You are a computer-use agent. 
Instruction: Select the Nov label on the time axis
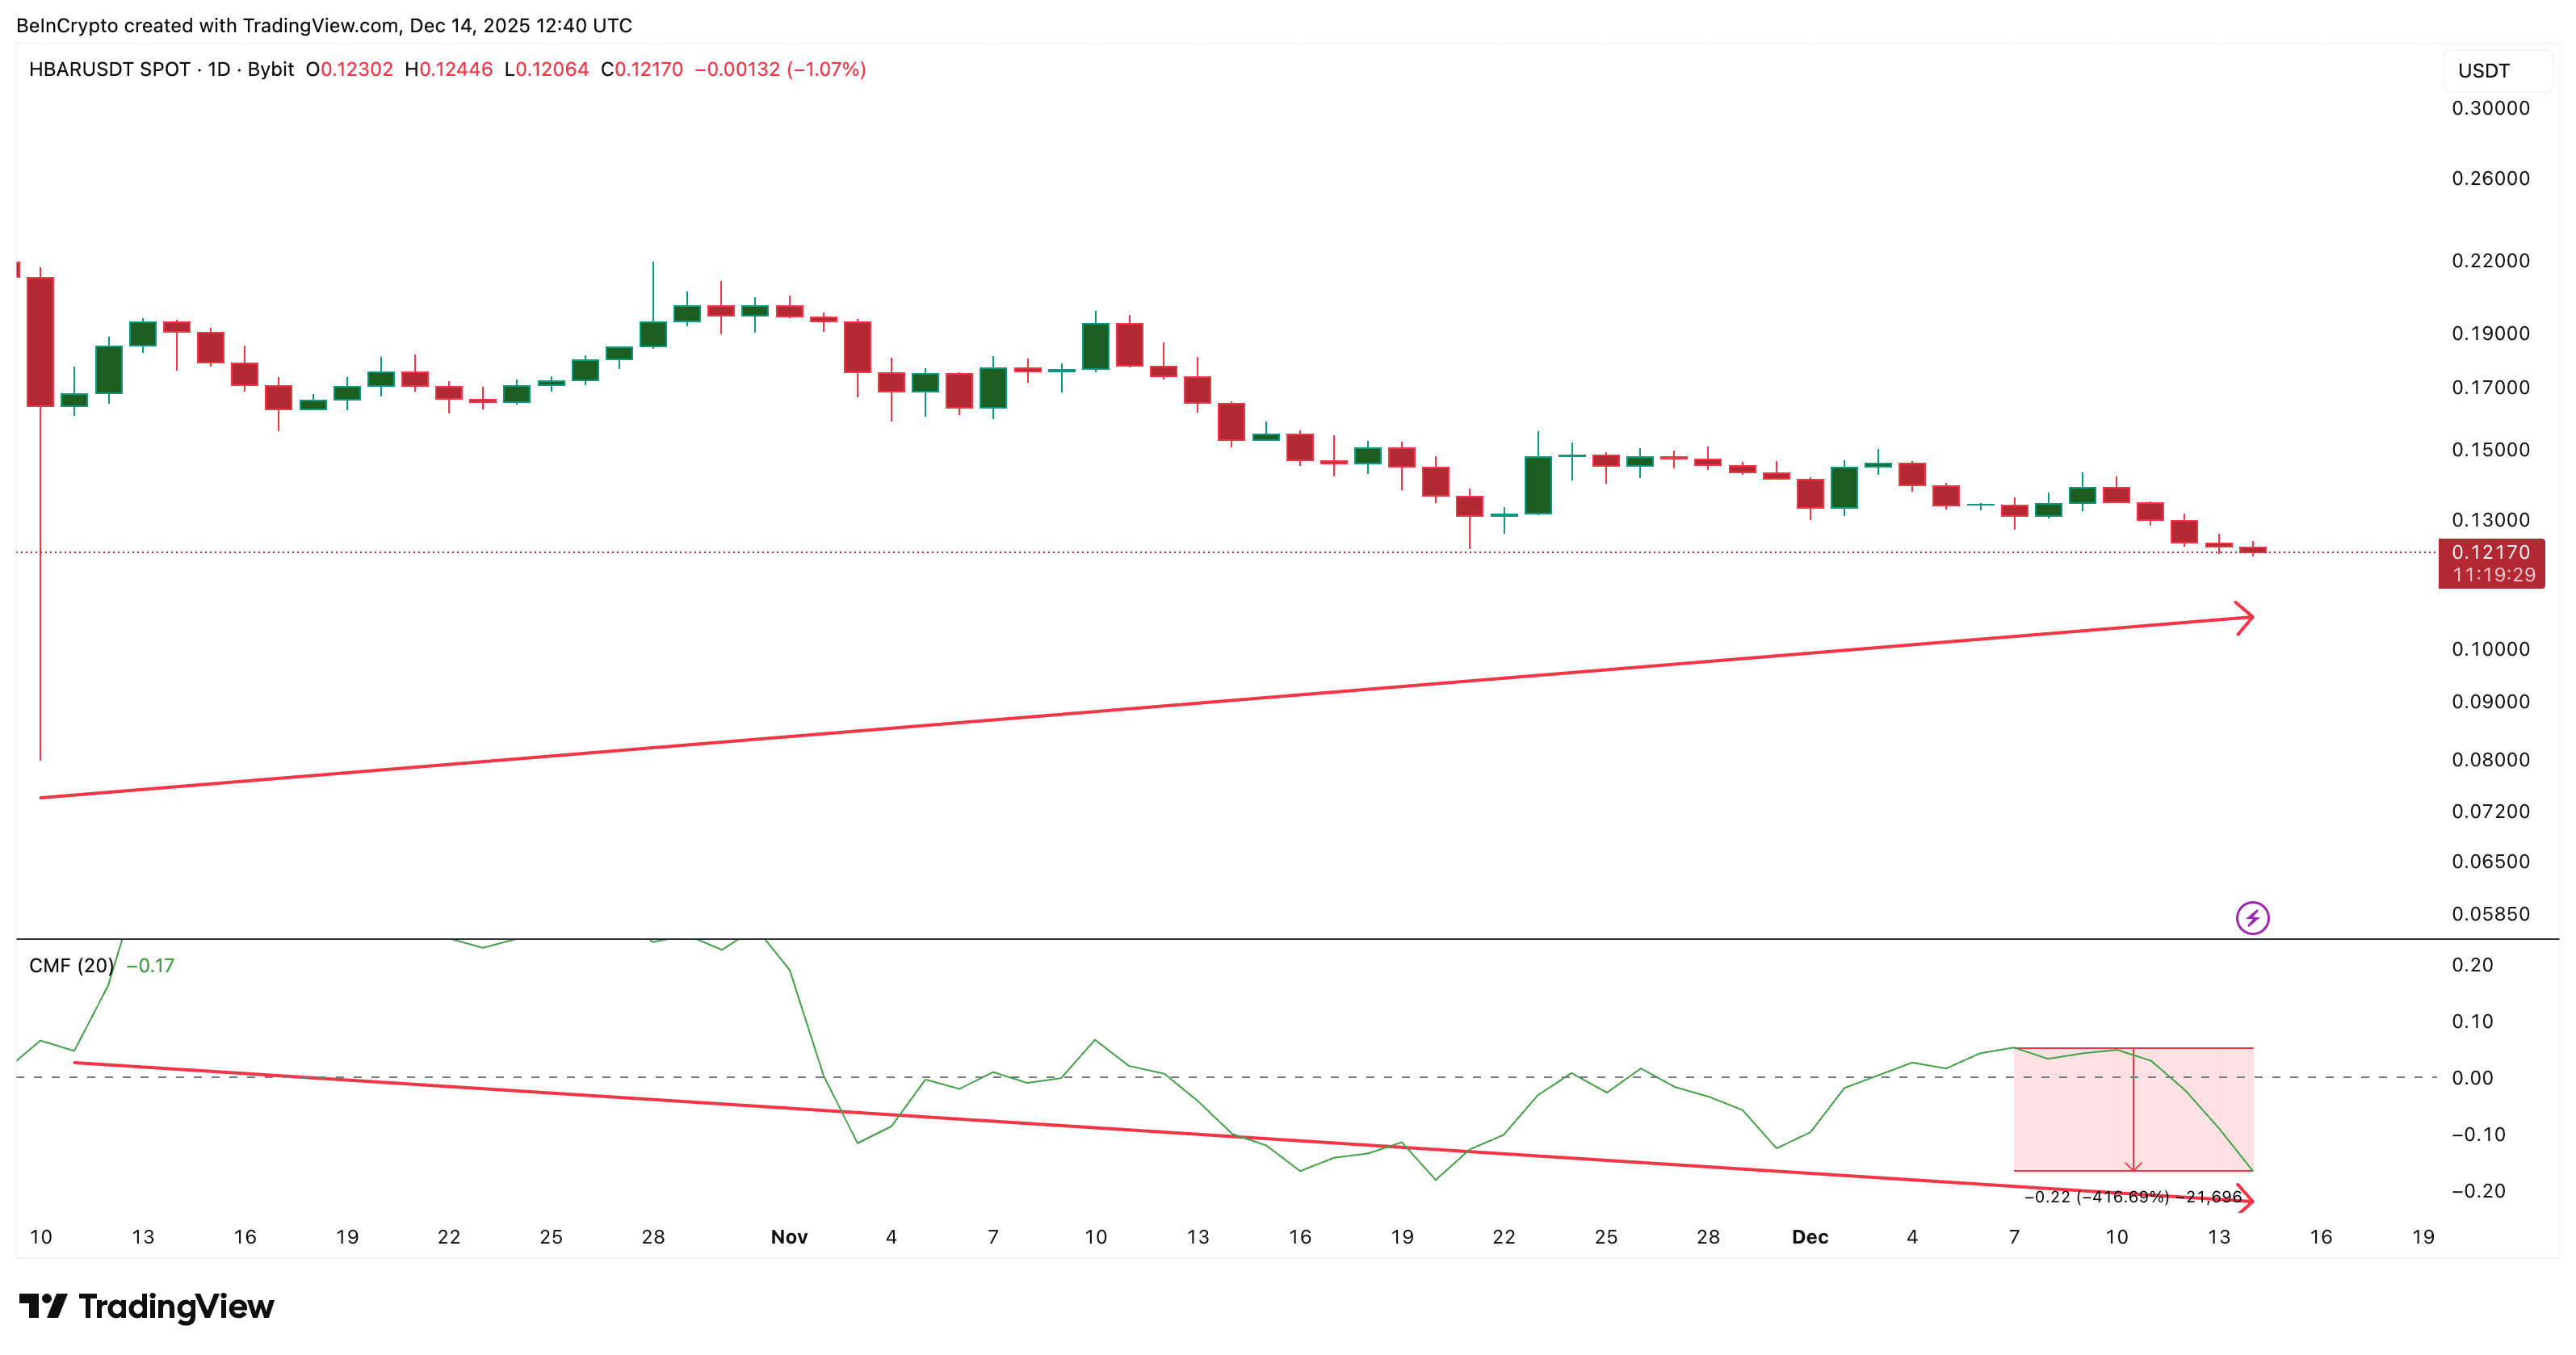(x=789, y=1237)
